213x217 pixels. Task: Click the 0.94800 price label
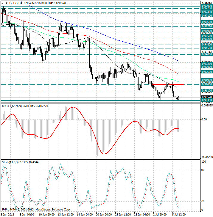pos(207,45)
